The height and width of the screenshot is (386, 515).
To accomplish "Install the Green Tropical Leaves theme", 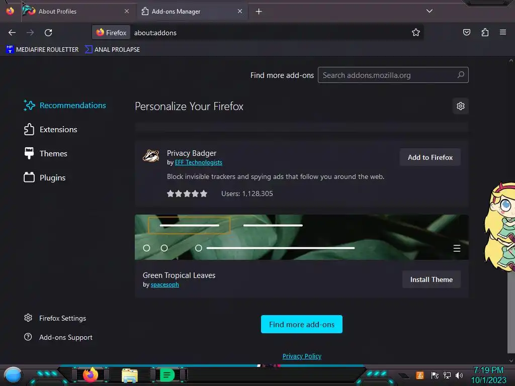I will click(x=431, y=279).
